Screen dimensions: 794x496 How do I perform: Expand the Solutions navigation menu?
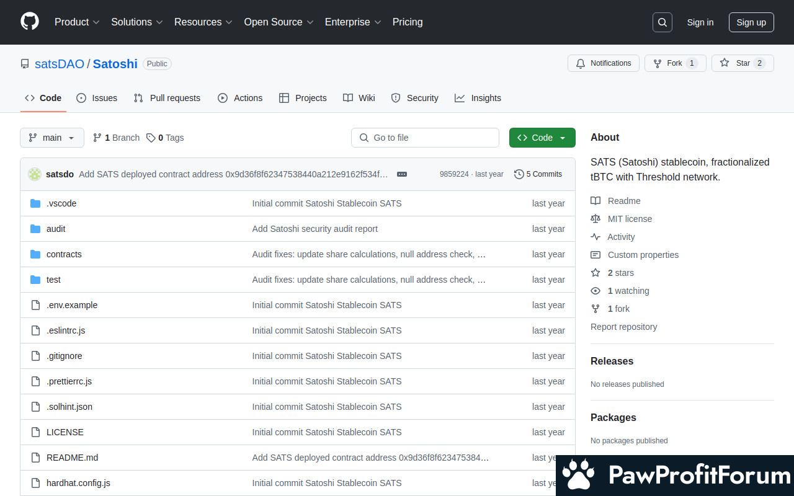[x=137, y=22]
